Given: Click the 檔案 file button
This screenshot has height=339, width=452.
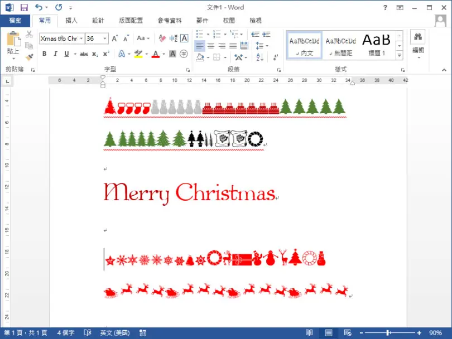Looking at the screenshot, I should point(15,21).
